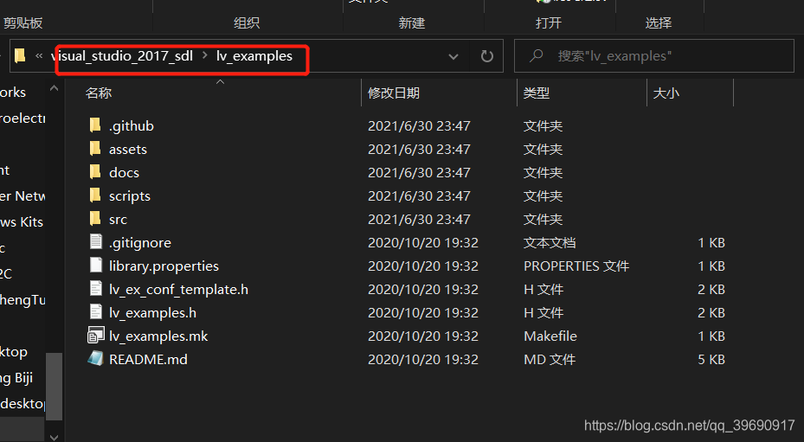Sort by the 类型 column header
This screenshot has height=442, width=804.
[x=537, y=93]
